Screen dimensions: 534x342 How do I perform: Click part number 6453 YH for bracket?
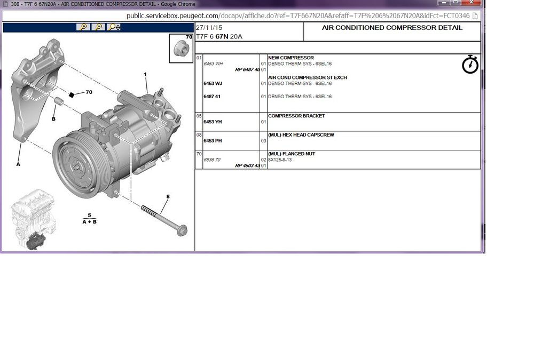213,122
